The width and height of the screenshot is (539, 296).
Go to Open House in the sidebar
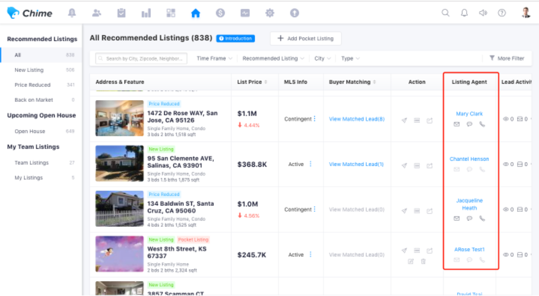tap(30, 131)
